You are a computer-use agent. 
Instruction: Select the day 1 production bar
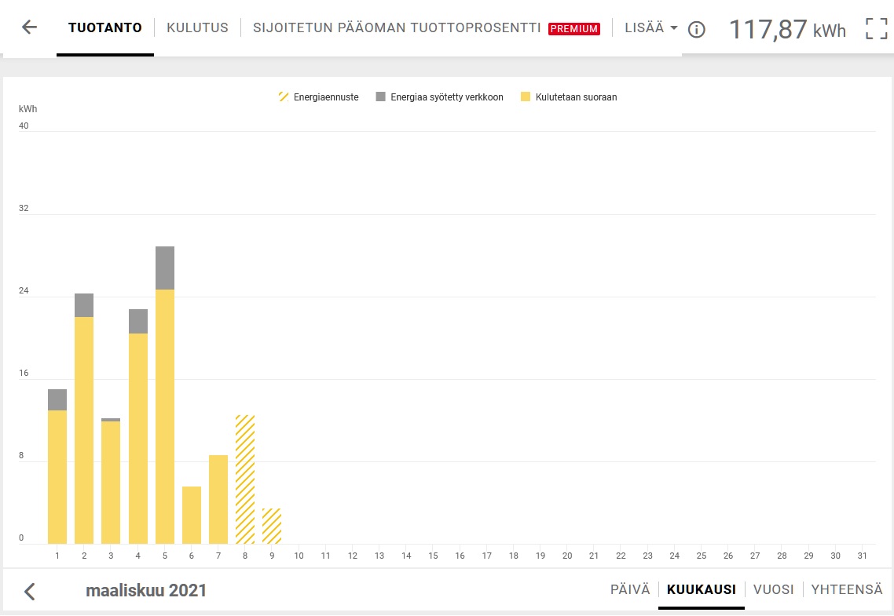click(x=57, y=467)
